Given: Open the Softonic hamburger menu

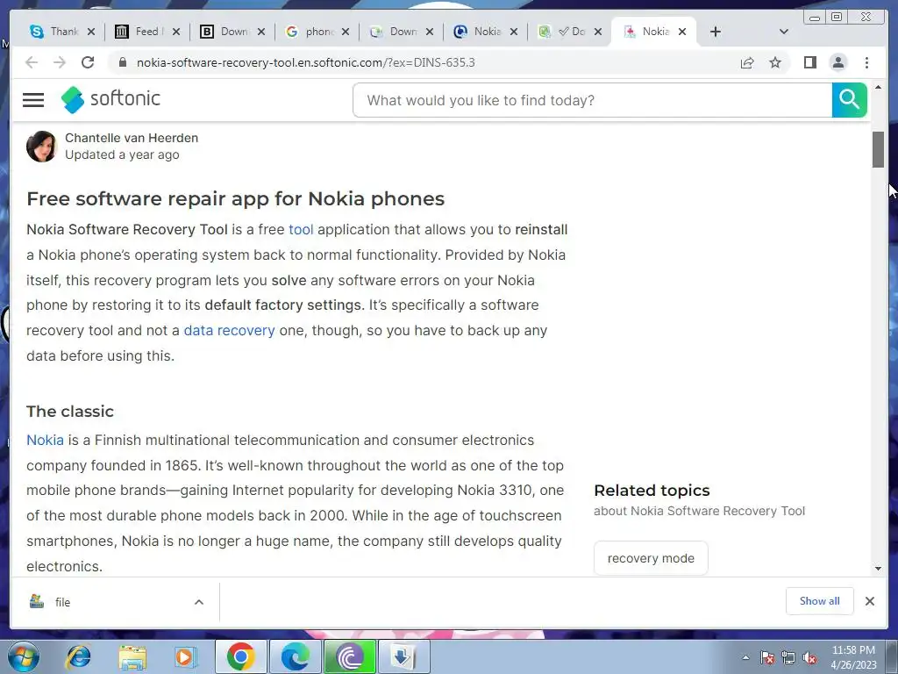Looking at the screenshot, I should (x=33, y=100).
